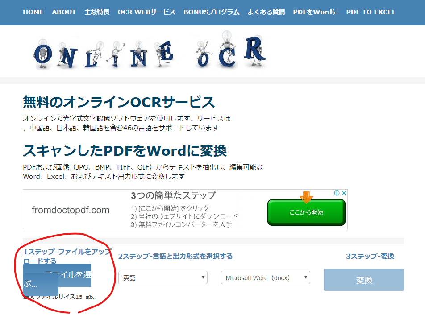This screenshot has width=425, height=323.
Task: Click the ad info icon
Action: pyautogui.click(x=337, y=193)
